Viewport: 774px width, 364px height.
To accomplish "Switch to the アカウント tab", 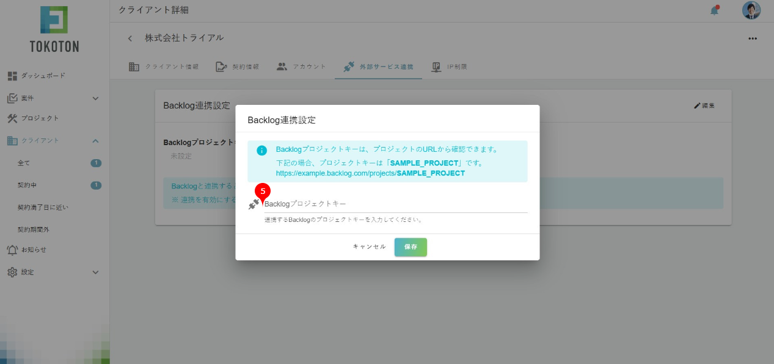I will coord(301,67).
